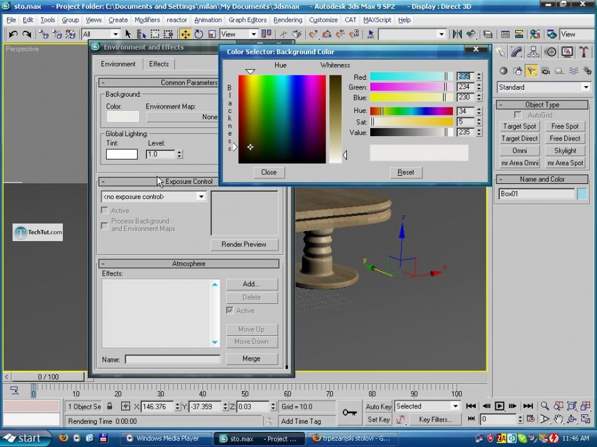Click the Render Preview button
This screenshot has height=447, width=597.
point(244,245)
